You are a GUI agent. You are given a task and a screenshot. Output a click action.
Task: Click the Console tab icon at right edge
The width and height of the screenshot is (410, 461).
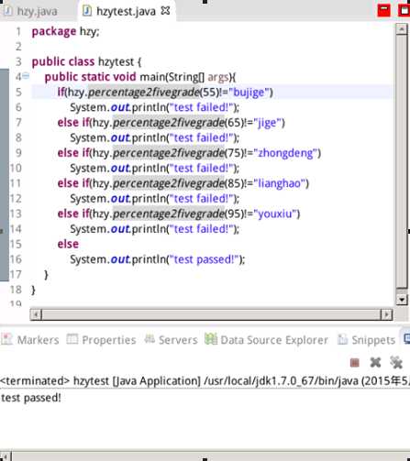point(406,338)
